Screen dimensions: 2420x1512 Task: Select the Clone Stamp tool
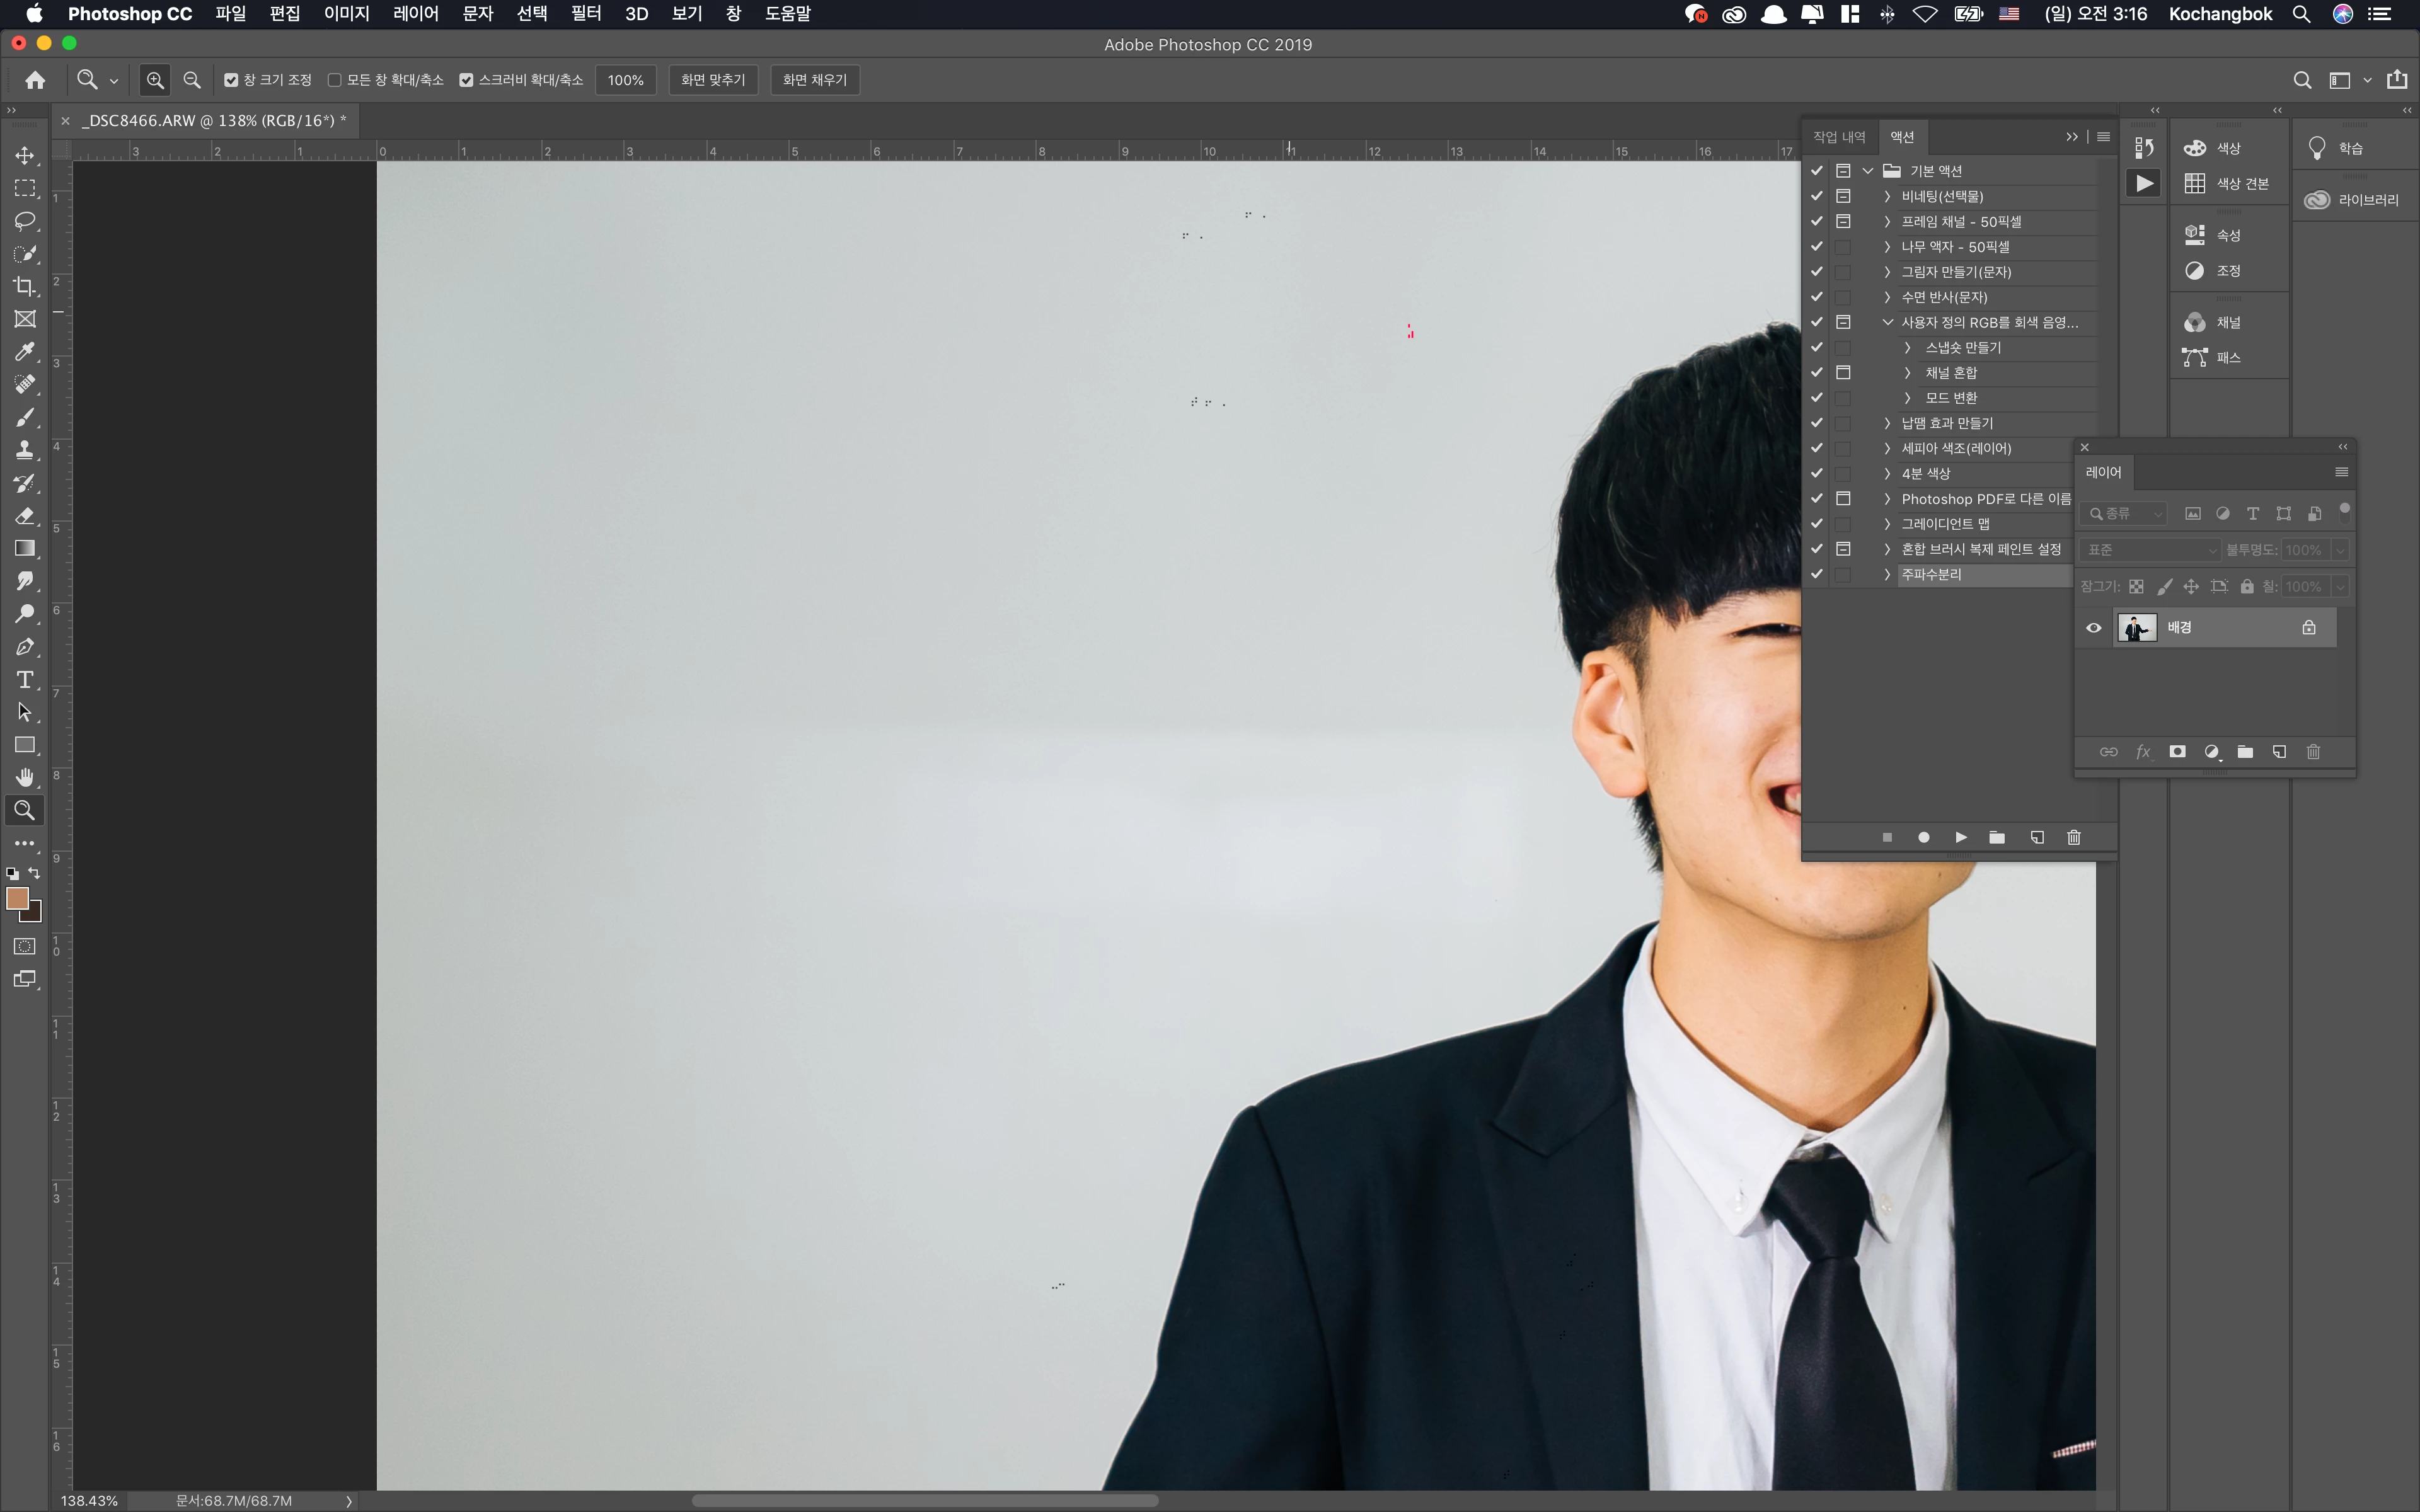pyautogui.click(x=24, y=450)
